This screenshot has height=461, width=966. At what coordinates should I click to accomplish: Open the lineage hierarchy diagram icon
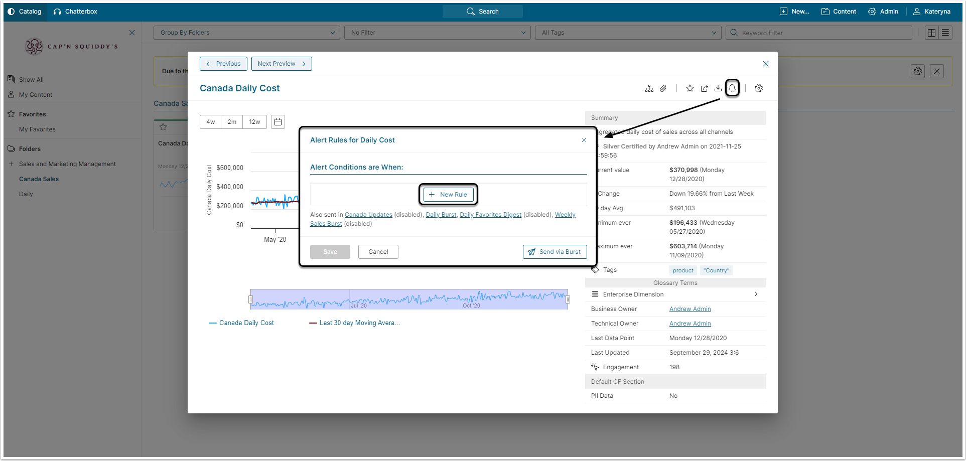click(x=649, y=88)
